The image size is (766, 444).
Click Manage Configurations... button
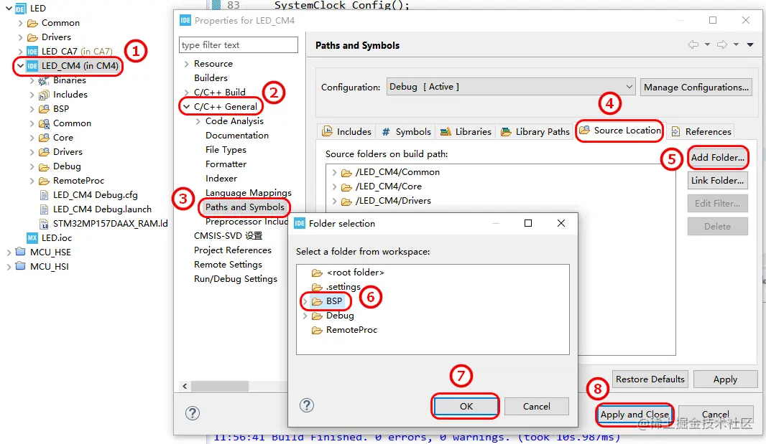[696, 88]
